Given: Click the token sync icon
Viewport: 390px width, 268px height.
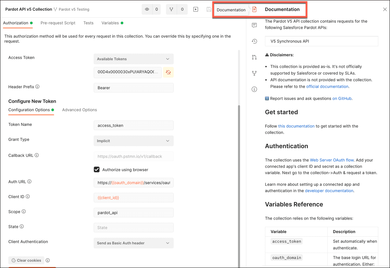Looking at the screenshot, I should (168, 72).
